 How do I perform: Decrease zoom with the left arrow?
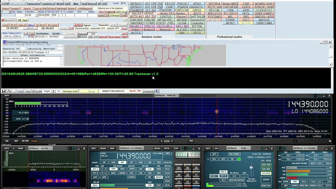click(162, 141)
